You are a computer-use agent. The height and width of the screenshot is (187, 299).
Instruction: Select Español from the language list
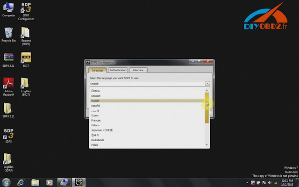pyautogui.click(x=147, y=106)
